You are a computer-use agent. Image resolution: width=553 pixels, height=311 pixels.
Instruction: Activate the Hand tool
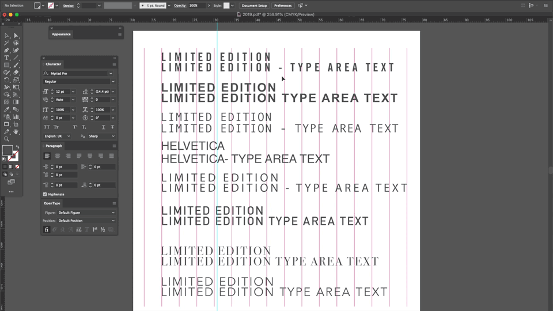pos(16,132)
